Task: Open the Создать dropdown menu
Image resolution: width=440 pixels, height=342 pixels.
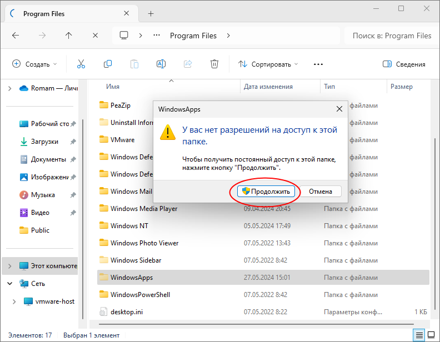Action: [34, 64]
